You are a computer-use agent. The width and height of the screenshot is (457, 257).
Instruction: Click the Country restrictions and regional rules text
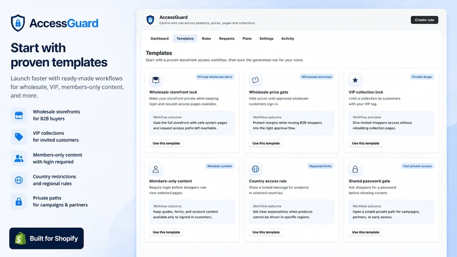(54, 180)
